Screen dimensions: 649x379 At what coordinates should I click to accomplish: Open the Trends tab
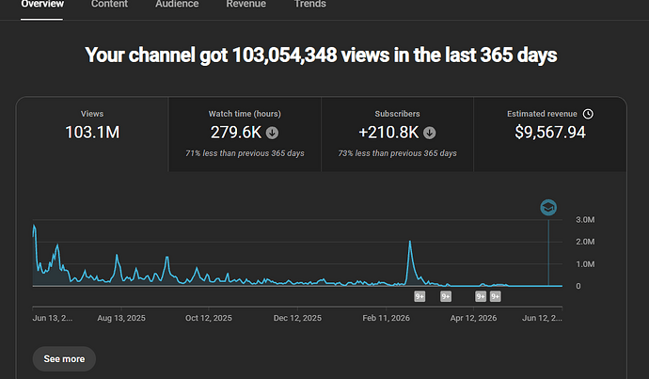[x=310, y=4]
